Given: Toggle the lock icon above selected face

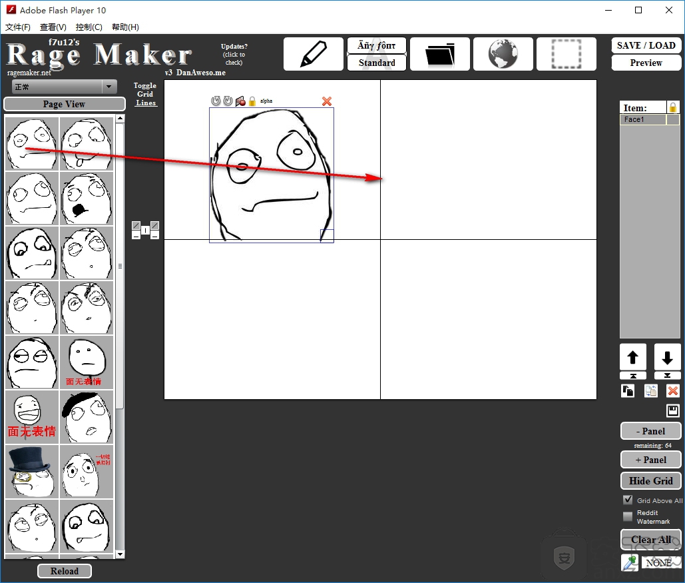Looking at the screenshot, I should [x=252, y=101].
